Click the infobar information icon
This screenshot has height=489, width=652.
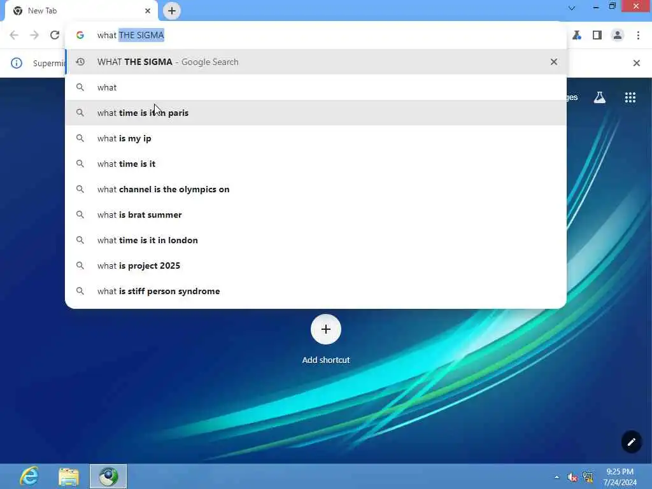click(17, 63)
